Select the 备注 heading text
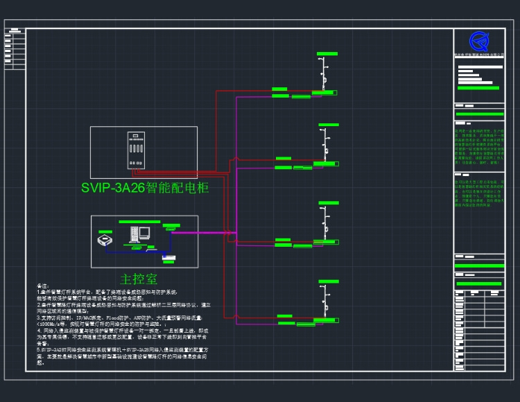The width and height of the screenshot is (520, 402). tap(43, 286)
